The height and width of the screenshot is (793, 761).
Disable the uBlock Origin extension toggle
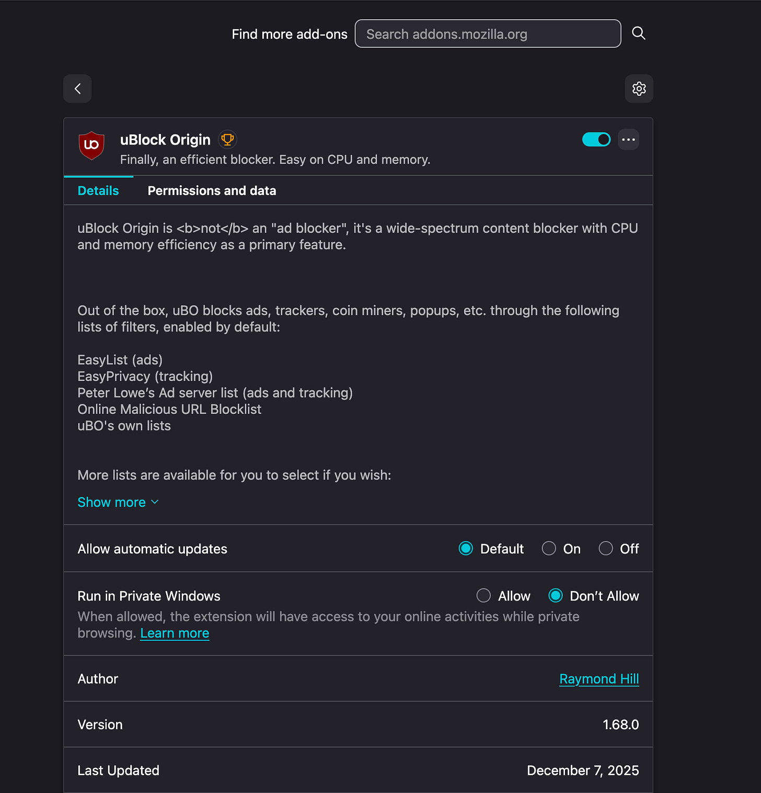(x=596, y=140)
